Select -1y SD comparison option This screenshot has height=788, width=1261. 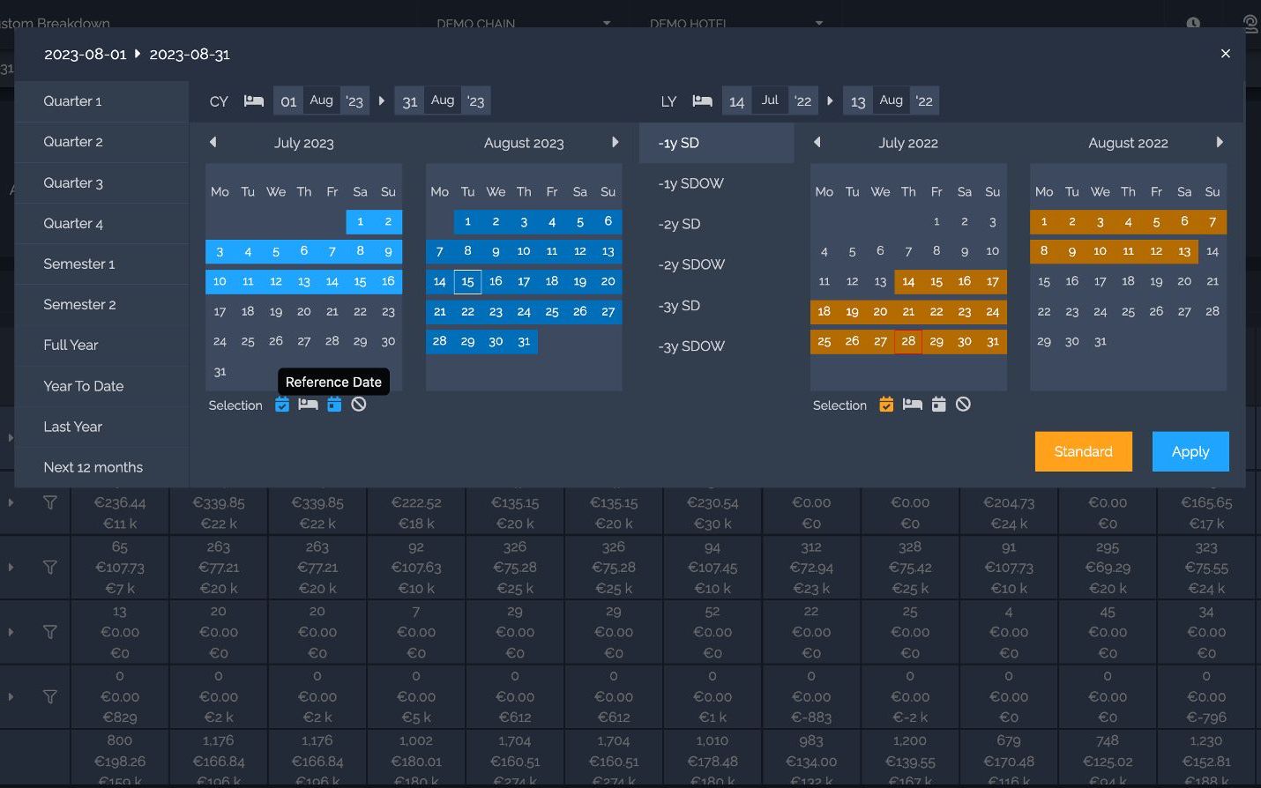(716, 143)
